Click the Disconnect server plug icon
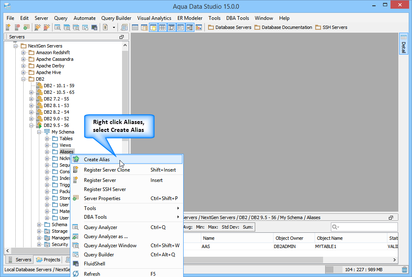The height and width of the screenshot is (277, 412). (46, 27)
